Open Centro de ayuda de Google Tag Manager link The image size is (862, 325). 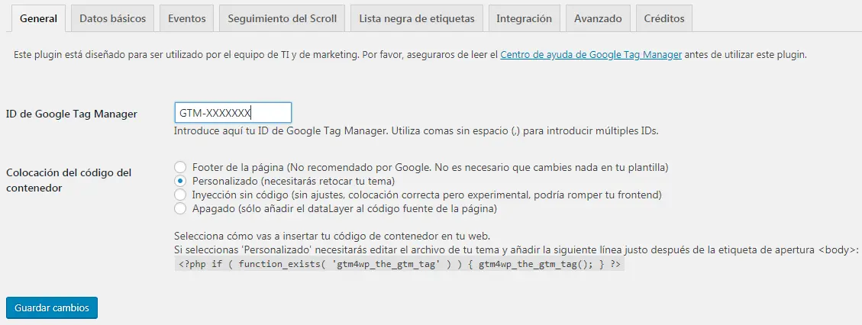[x=590, y=55]
